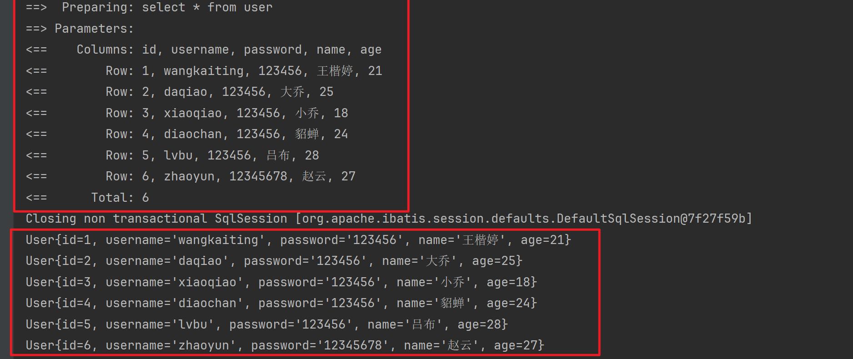The image size is (853, 359).
Task: Click the result row for xiaoqiao
Action: click(x=226, y=113)
